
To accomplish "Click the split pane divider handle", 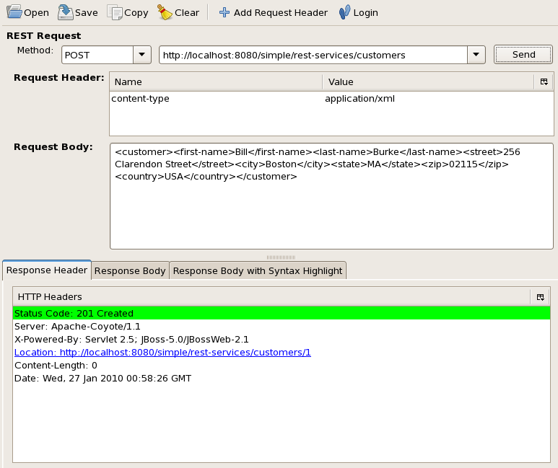I will [x=281, y=257].
